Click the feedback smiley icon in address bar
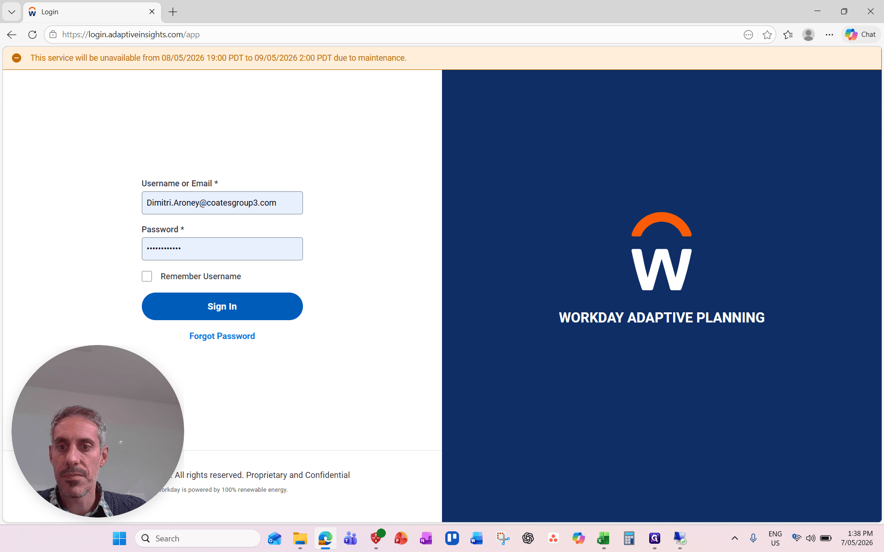Viewport: 884px width, 552px height. (748, 34)
